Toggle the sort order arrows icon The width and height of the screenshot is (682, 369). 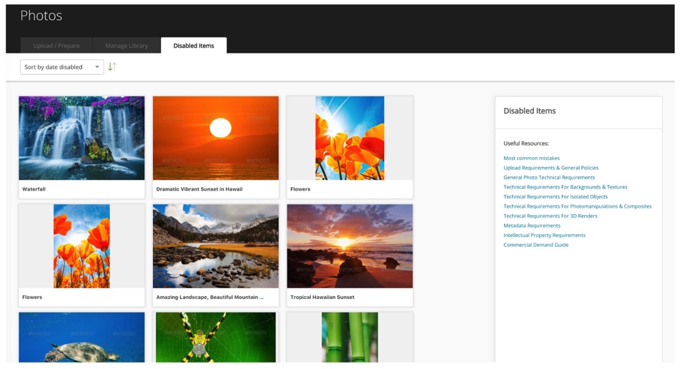coord(112,67)
